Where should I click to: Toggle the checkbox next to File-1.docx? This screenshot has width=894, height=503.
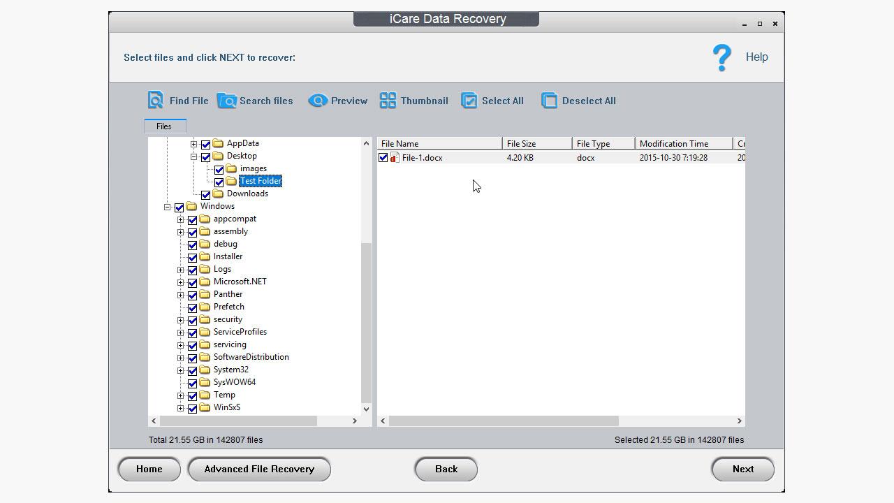click(382, 157)
